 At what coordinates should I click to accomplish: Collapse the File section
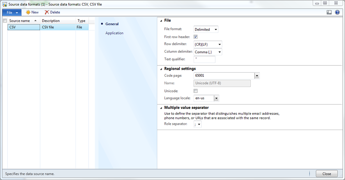[161, 20]
